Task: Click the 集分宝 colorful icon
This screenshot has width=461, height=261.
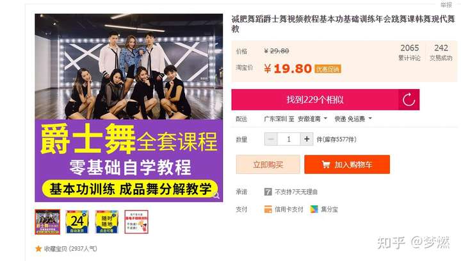Action: [x=314, y=209]
